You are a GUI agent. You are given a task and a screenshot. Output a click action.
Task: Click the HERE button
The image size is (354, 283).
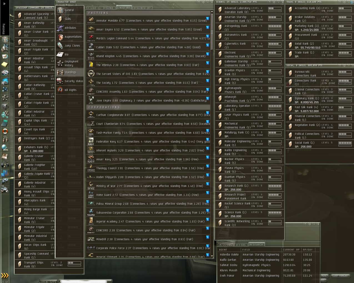click(x=324, y=276)
